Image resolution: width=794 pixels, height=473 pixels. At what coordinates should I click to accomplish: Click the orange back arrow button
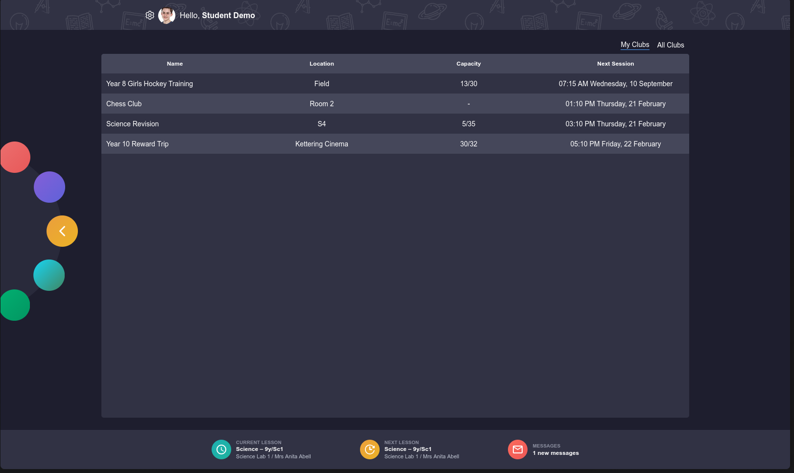pos(62,231)
